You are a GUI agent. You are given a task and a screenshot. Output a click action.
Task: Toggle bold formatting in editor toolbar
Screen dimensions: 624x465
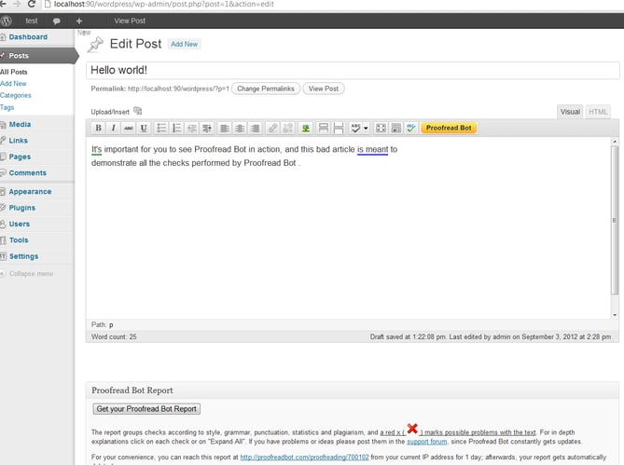tap(98, 128)
